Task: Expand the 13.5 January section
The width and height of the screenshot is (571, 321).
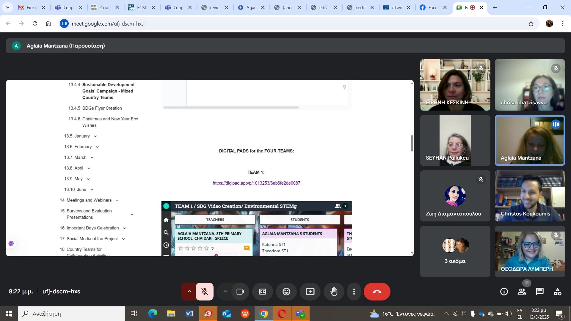Action: point(95,136)
